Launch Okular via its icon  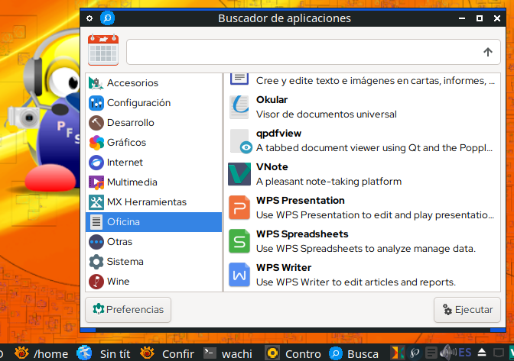(239, 107)
